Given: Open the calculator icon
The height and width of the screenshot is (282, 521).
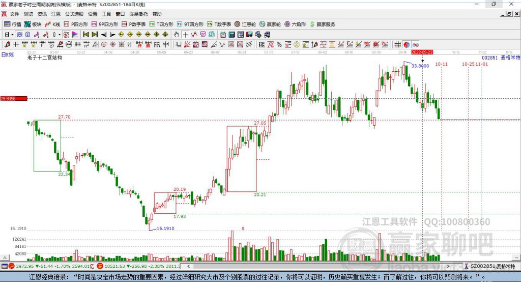Looking at the screenshot, I should pyautogui.click(x=231, y=35).
